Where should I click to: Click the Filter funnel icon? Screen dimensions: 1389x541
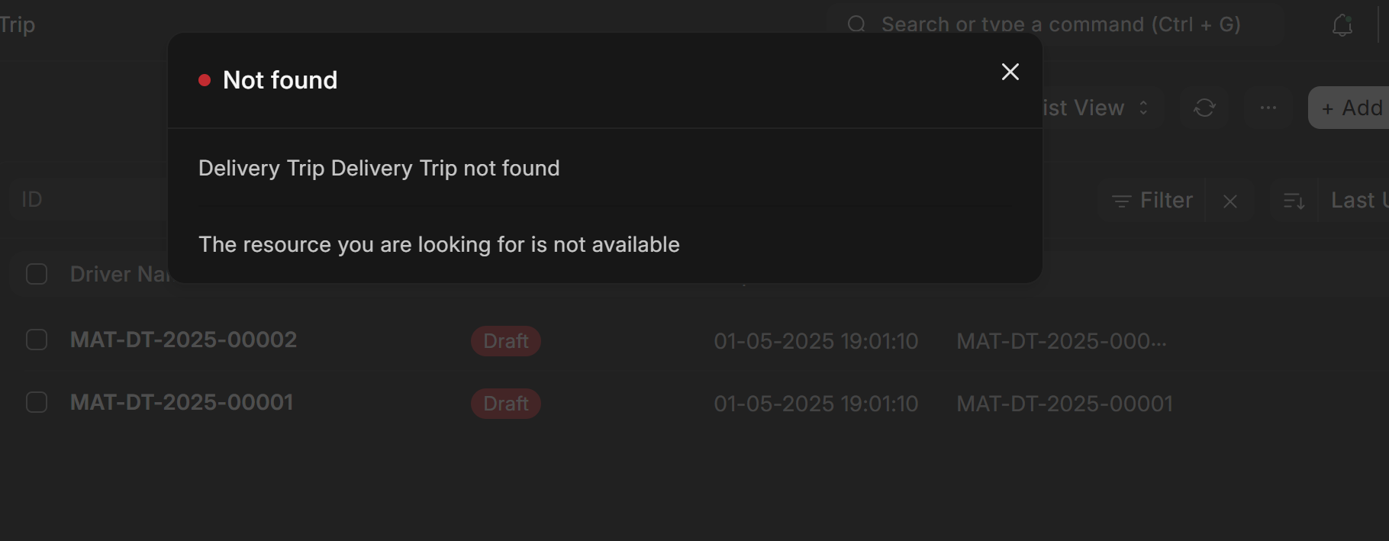[1121, 201]
